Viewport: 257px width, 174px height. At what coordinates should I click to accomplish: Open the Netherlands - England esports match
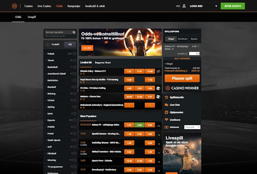102,105
